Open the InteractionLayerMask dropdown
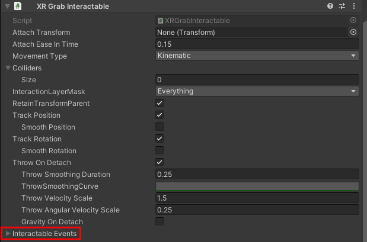This screenshot has height=242, width=367. click(x=257, y=91)
